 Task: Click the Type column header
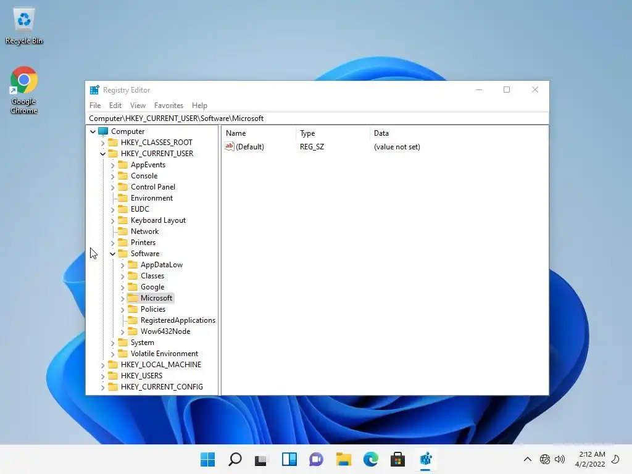pos(333,133)
